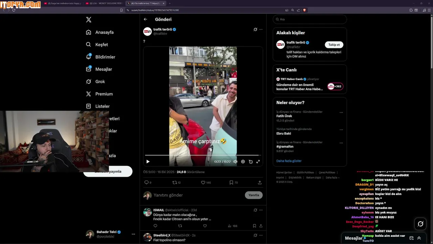Open more options for Fatih Ürek trend
The image size is (433, 244).
[341, 113]
